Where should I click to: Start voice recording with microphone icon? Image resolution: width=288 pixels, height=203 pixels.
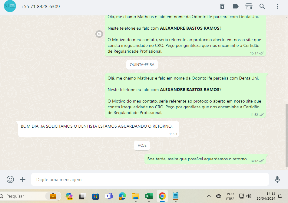click(277, 179)
